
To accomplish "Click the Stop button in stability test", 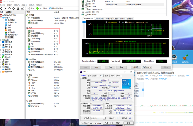I will tap(96, 67).
